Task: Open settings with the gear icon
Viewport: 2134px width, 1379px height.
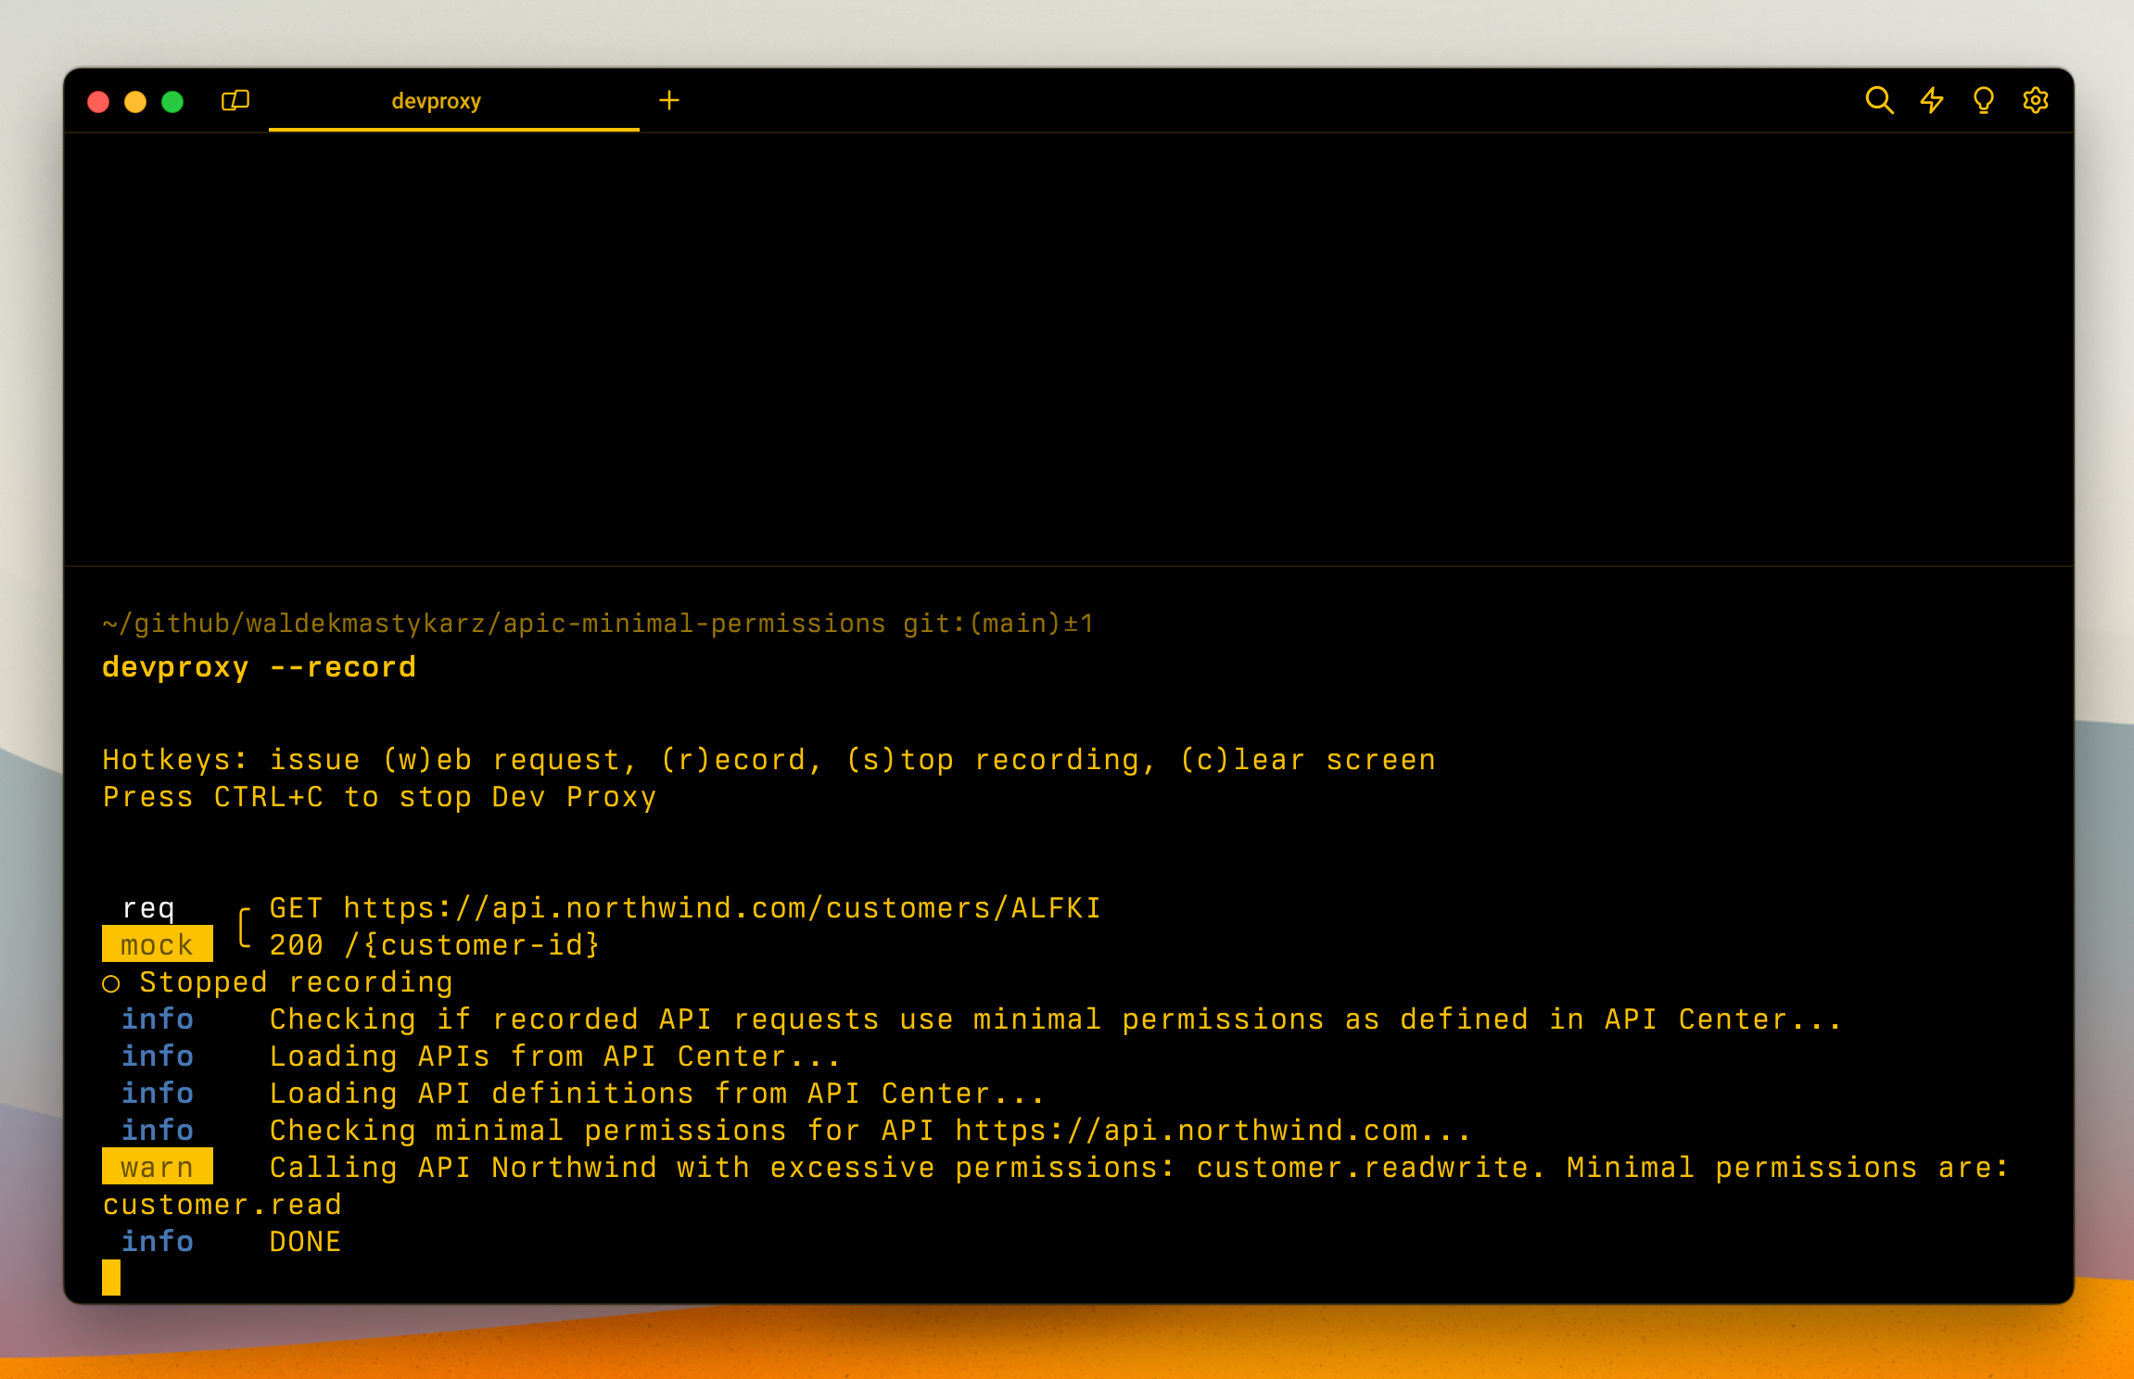Action: [x=2036, y=99]
